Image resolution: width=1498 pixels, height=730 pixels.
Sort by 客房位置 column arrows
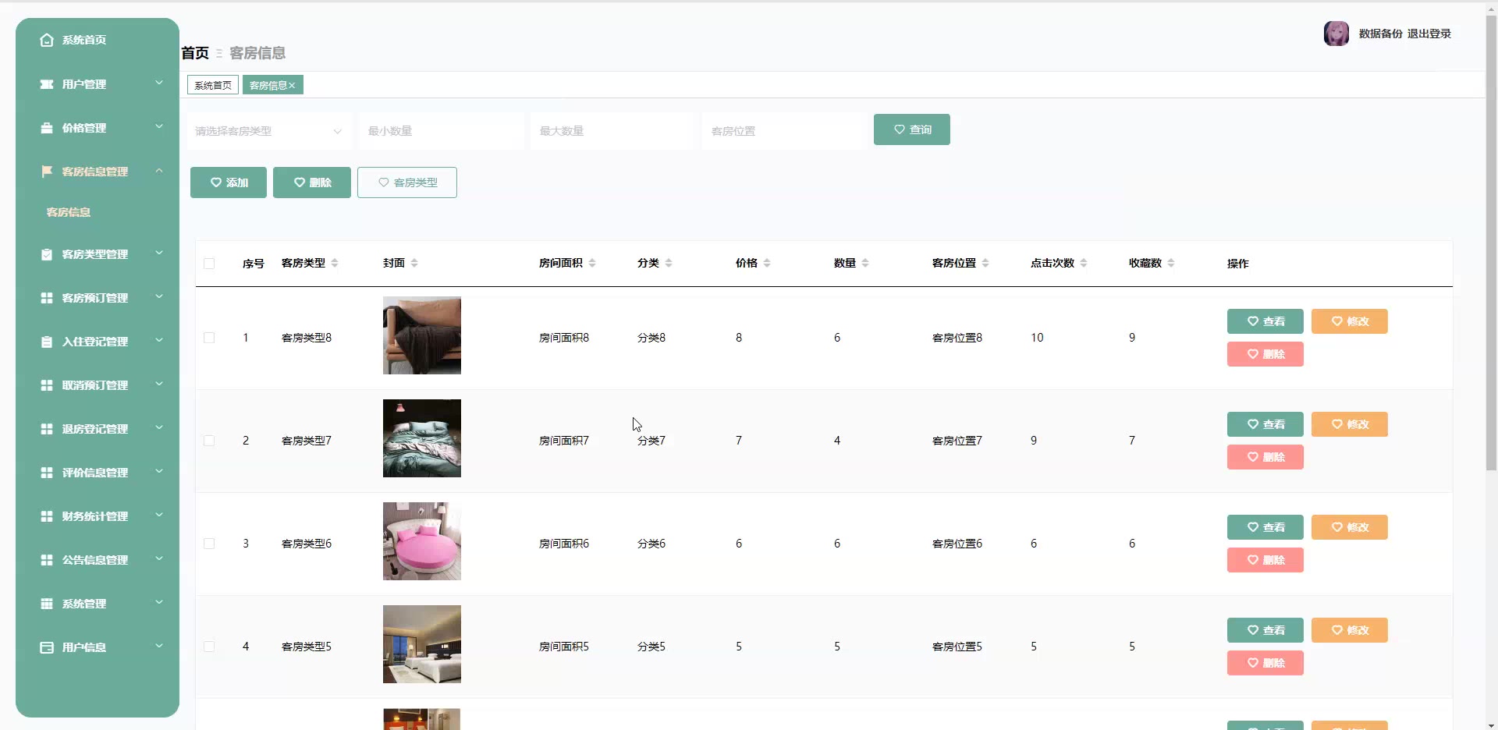point(985,263)
